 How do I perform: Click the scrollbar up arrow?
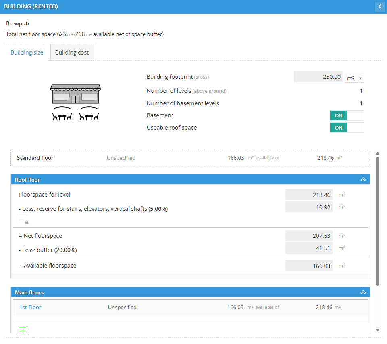(x=377, y=153)
